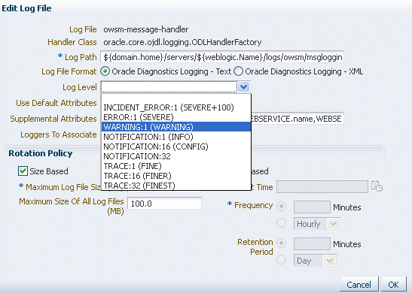
Task: Click the Log Path input field
Action: (222, 57)
